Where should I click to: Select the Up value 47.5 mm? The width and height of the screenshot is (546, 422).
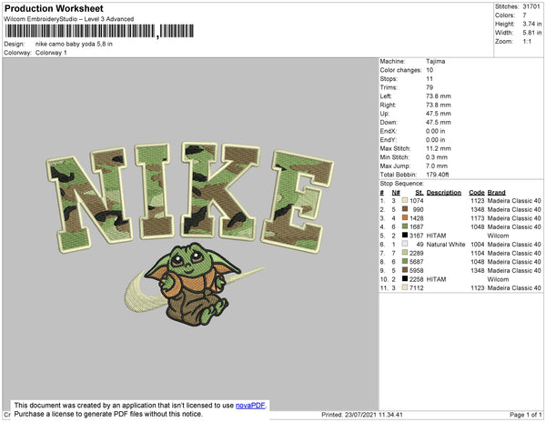[x=439, y=114]
